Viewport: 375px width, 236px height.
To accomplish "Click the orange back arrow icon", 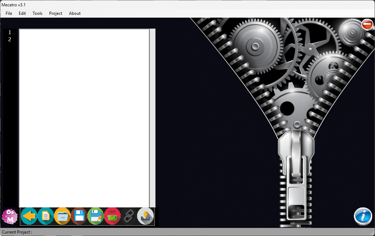I will pyautogui.click(x=29, y=216).
